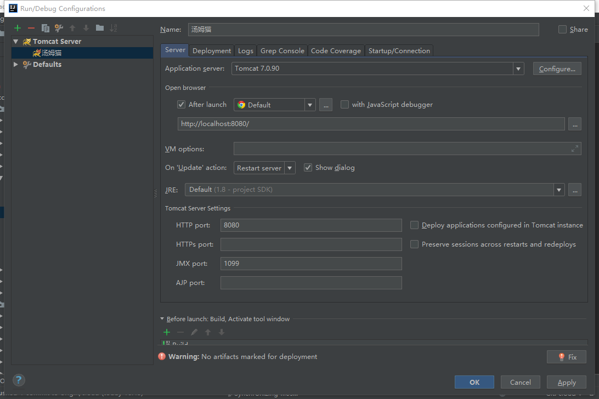Click the HTTP port field
This screenshot has height=399, width=599.
(x=311, y=225)
